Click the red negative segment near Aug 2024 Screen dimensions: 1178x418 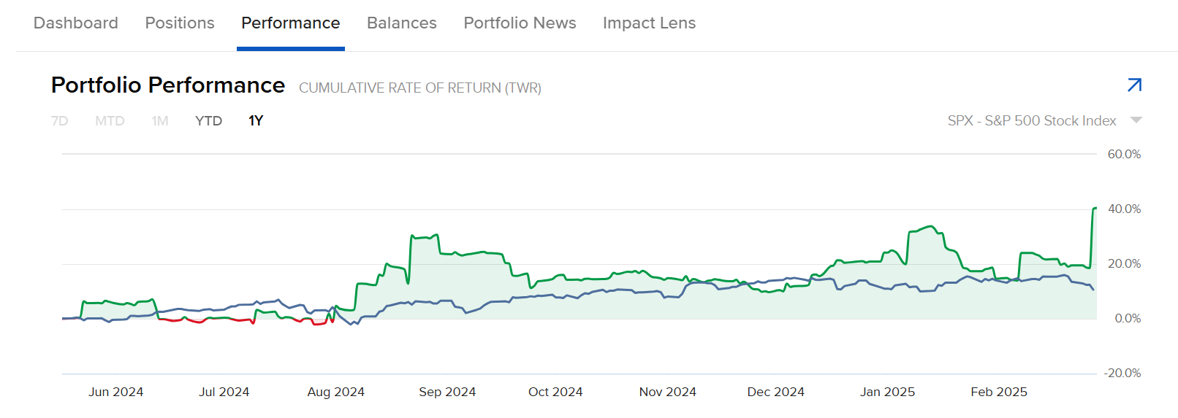pyautogui.click(x=319, y=323)
